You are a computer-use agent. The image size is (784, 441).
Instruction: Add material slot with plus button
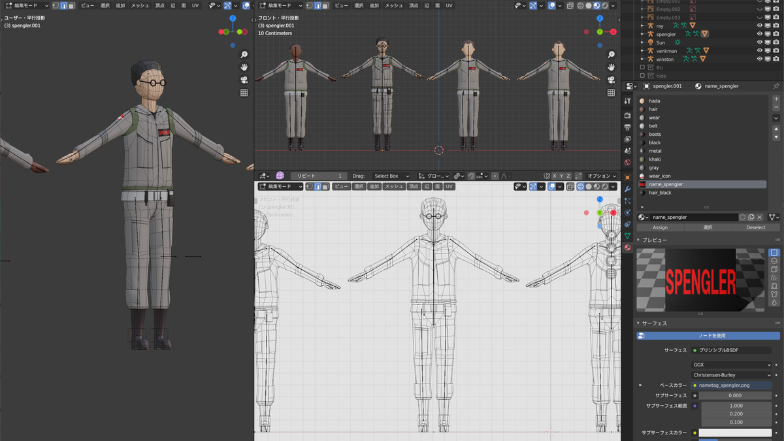776,99
